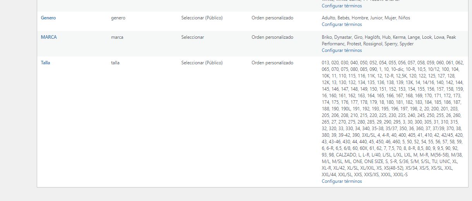
Task: Click 'Orden personalizado' in the Genero row
Action: 273,18
